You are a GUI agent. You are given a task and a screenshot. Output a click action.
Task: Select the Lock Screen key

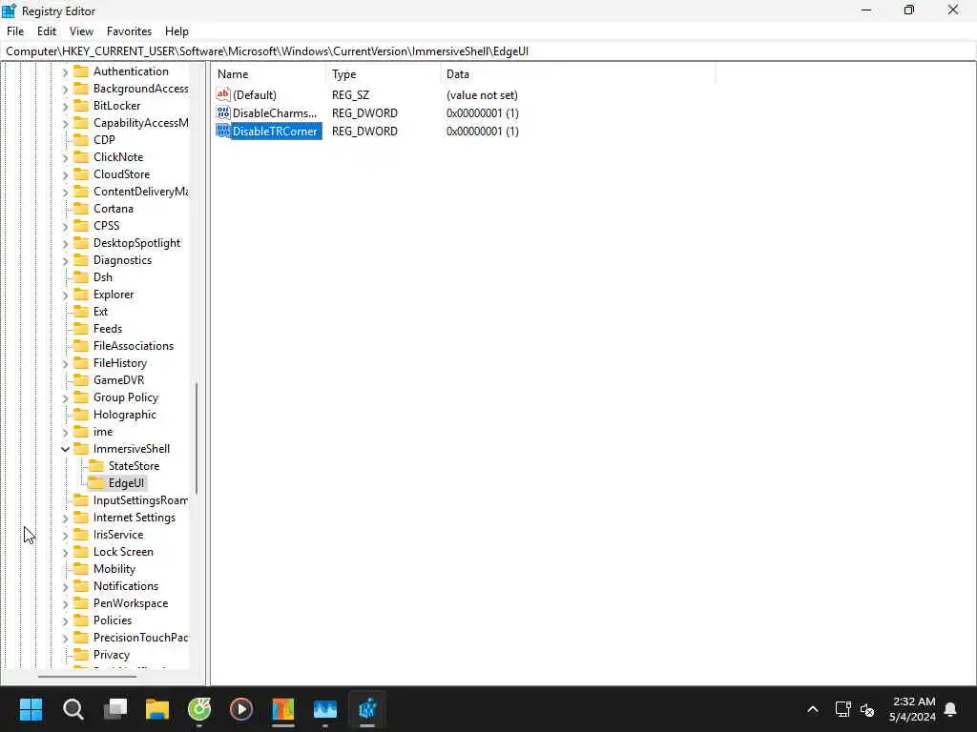coord(123,552)
